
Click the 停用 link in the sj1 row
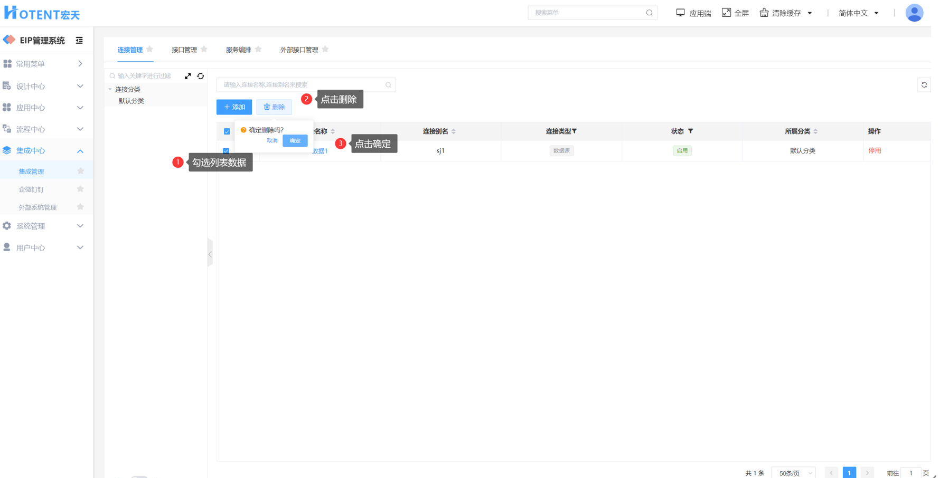coord(875,150)
